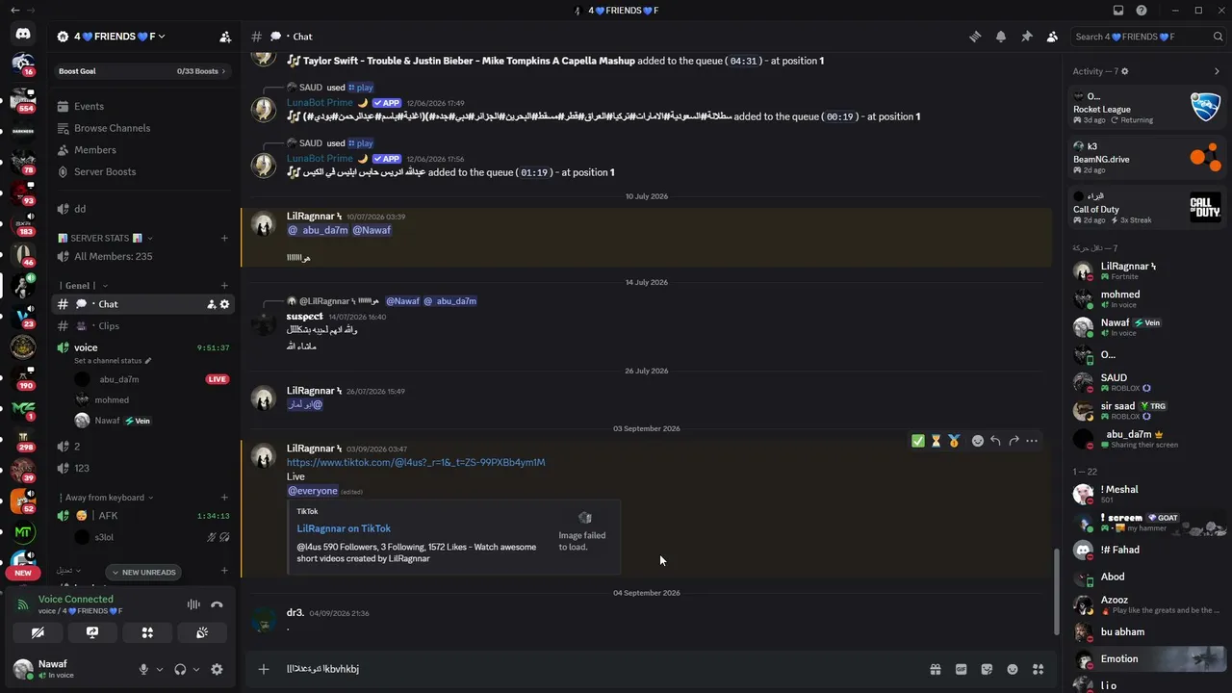The image size is (1232, 693).
Task: Toggle the camera on in voice panel
Action: tap(38, 632)
